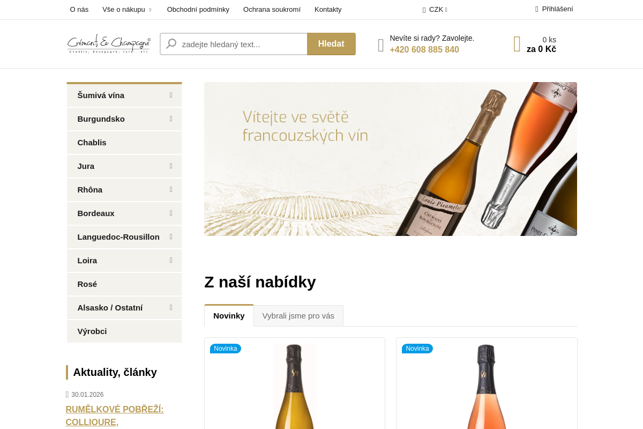This screenshot has width=643, height=429.
Task: Open the shopping cart icon
Action: pyautogui.click(x=517, y=44)
